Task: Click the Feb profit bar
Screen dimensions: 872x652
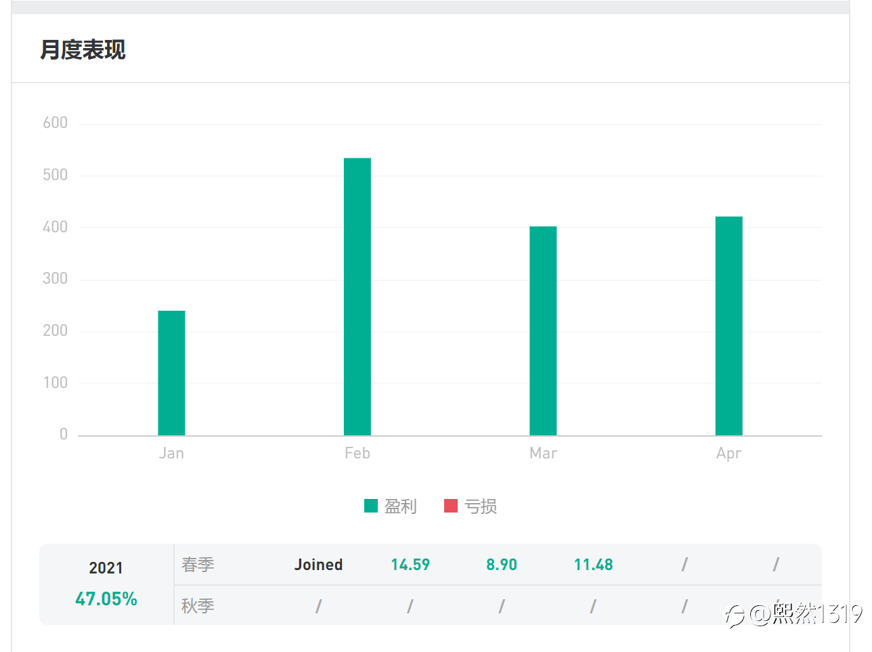Action: pyautogui.click(x=357, y=297)
